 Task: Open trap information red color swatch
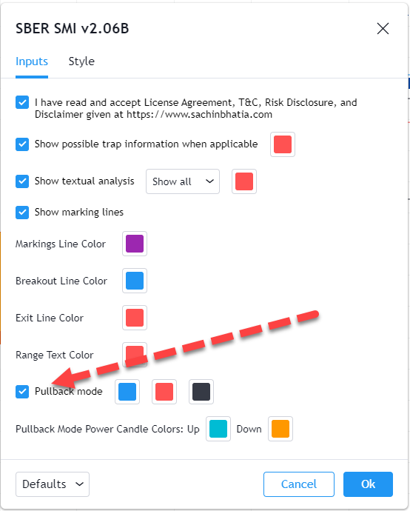pyautogui.click(x=283, y=144)
